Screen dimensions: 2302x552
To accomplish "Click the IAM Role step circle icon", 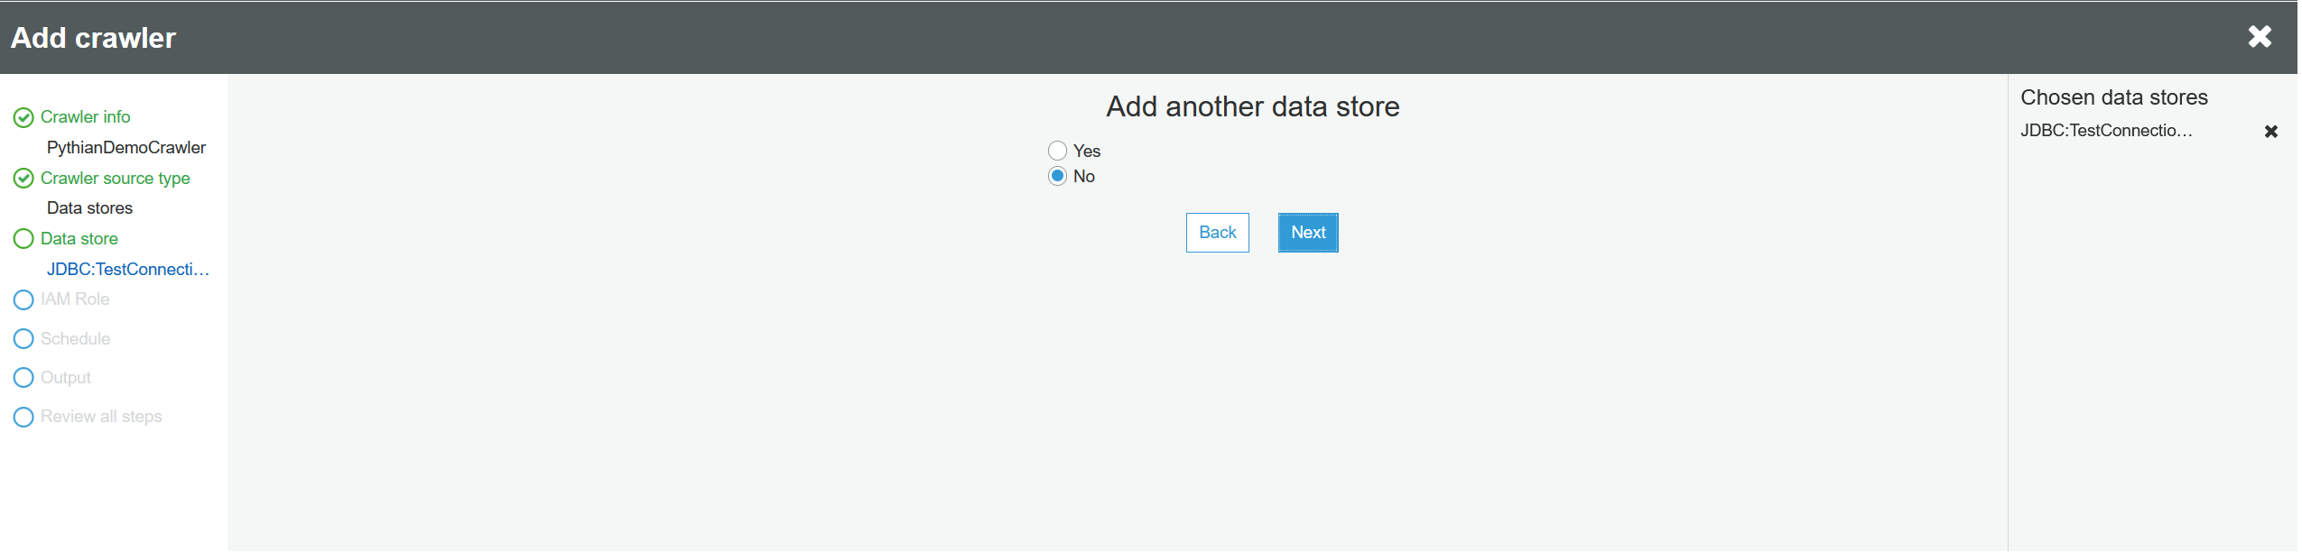I will pyautogui.click(x=23, y=299).
